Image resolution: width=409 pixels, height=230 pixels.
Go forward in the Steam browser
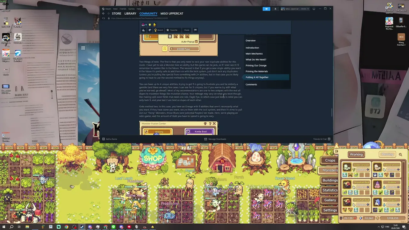click(109, 13)
